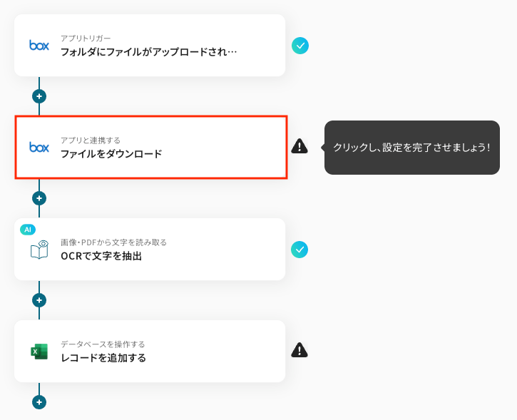Image resolution: width=517 pixels, height=420 pixels.
Task: Add step below the Excel record card
Action: 39,402
